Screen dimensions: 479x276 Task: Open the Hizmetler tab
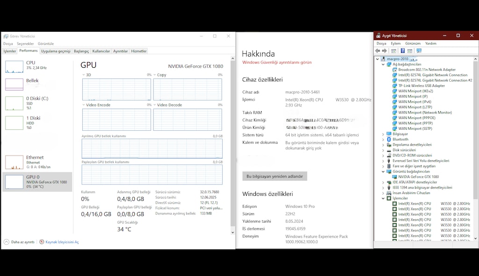coord(138,51)
